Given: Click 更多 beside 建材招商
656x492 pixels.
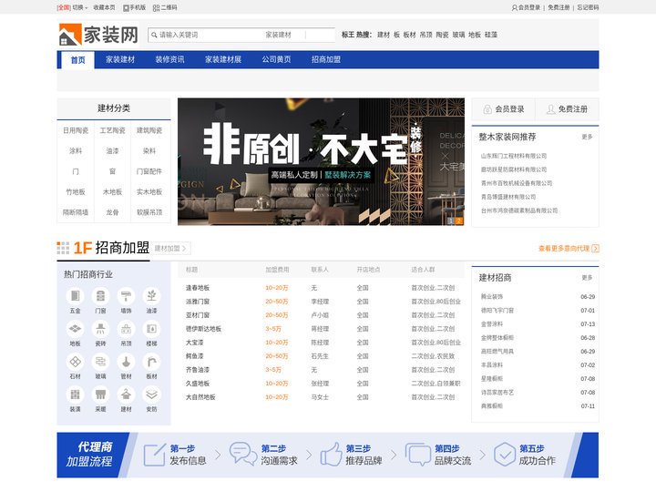Looking at the screenshot, I should (x=587, y=277).
